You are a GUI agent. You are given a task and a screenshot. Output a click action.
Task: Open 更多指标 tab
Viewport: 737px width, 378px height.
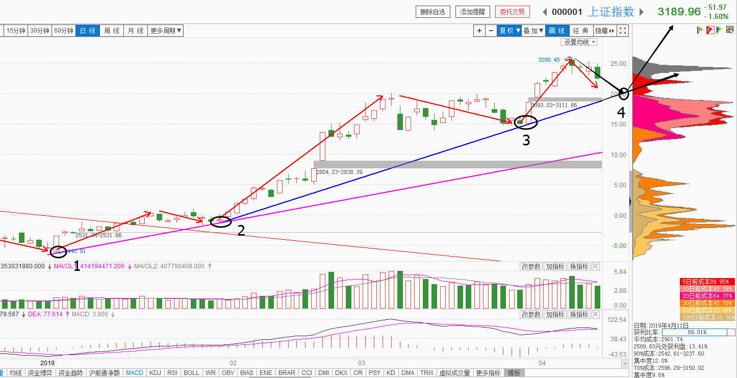pos(489,373)
